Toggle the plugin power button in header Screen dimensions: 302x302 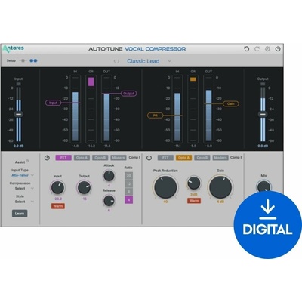click(x=278, y=49)
